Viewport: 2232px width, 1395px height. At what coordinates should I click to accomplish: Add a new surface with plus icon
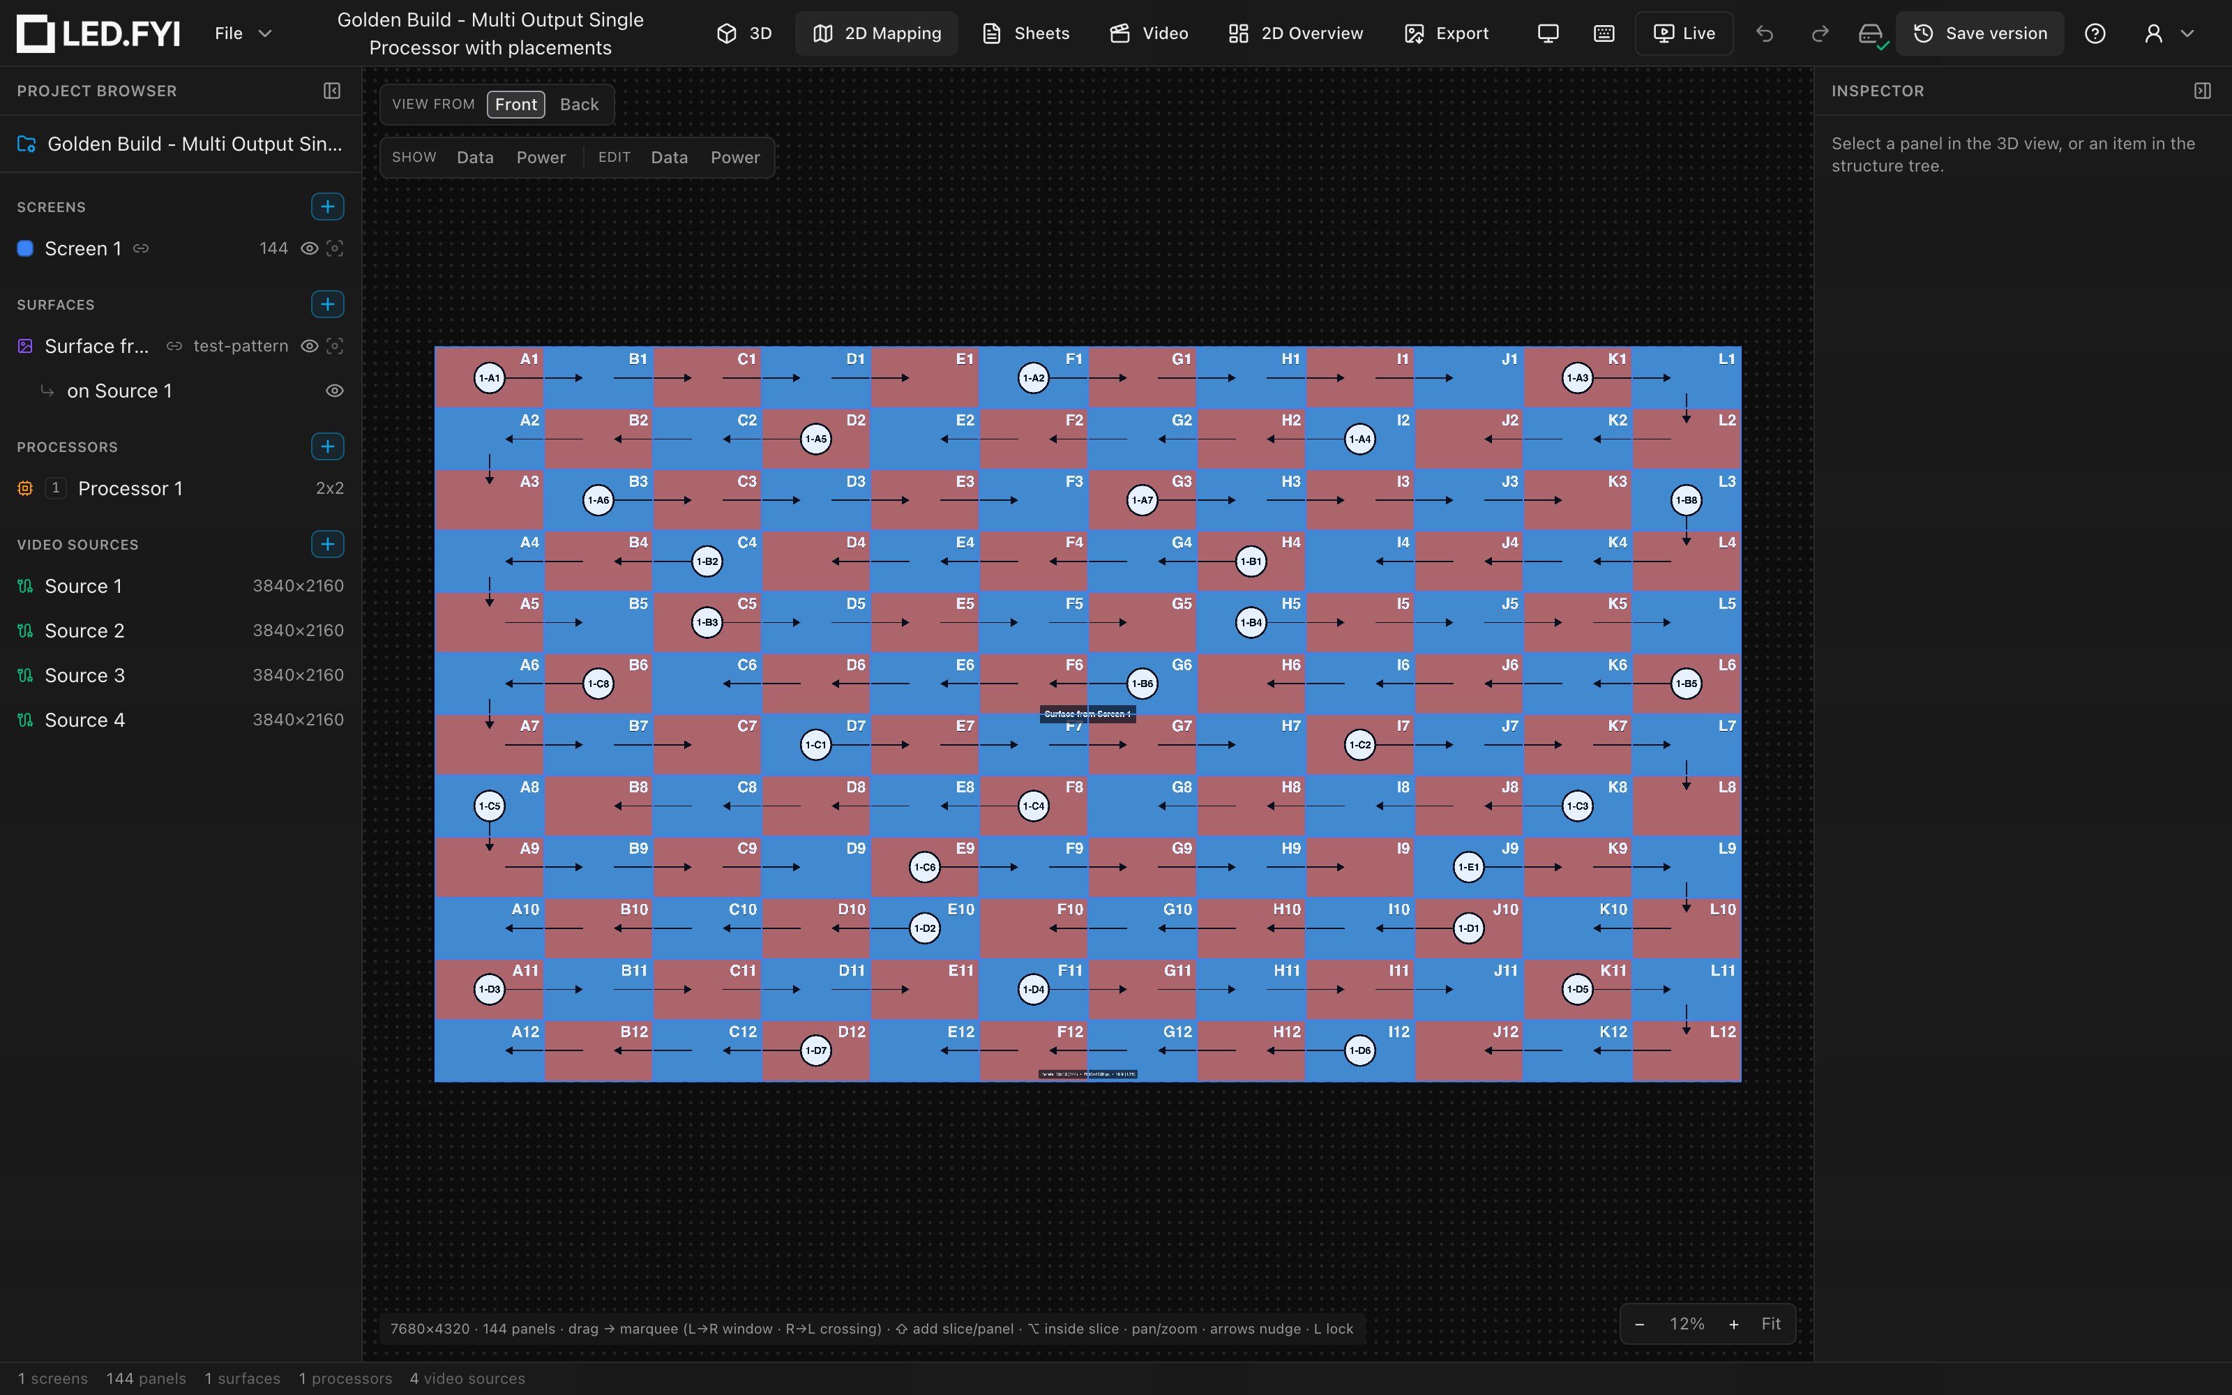[x=327, y=305]
